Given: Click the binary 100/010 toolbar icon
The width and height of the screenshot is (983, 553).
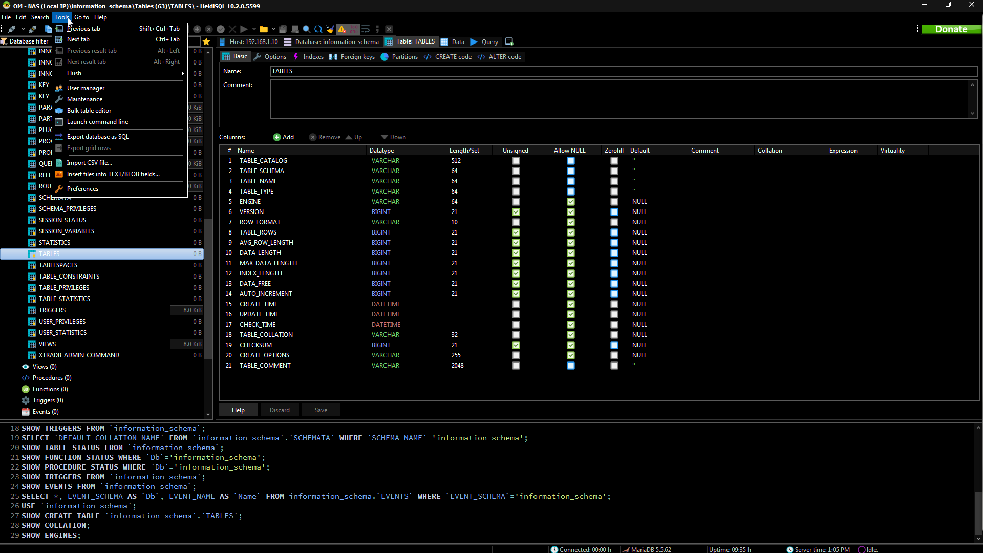Looking at the screenshot, I should pyautogui.click(x=354, y=29).
